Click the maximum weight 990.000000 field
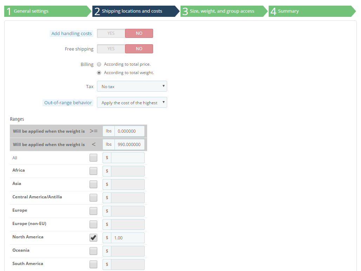 click(129, 145)
